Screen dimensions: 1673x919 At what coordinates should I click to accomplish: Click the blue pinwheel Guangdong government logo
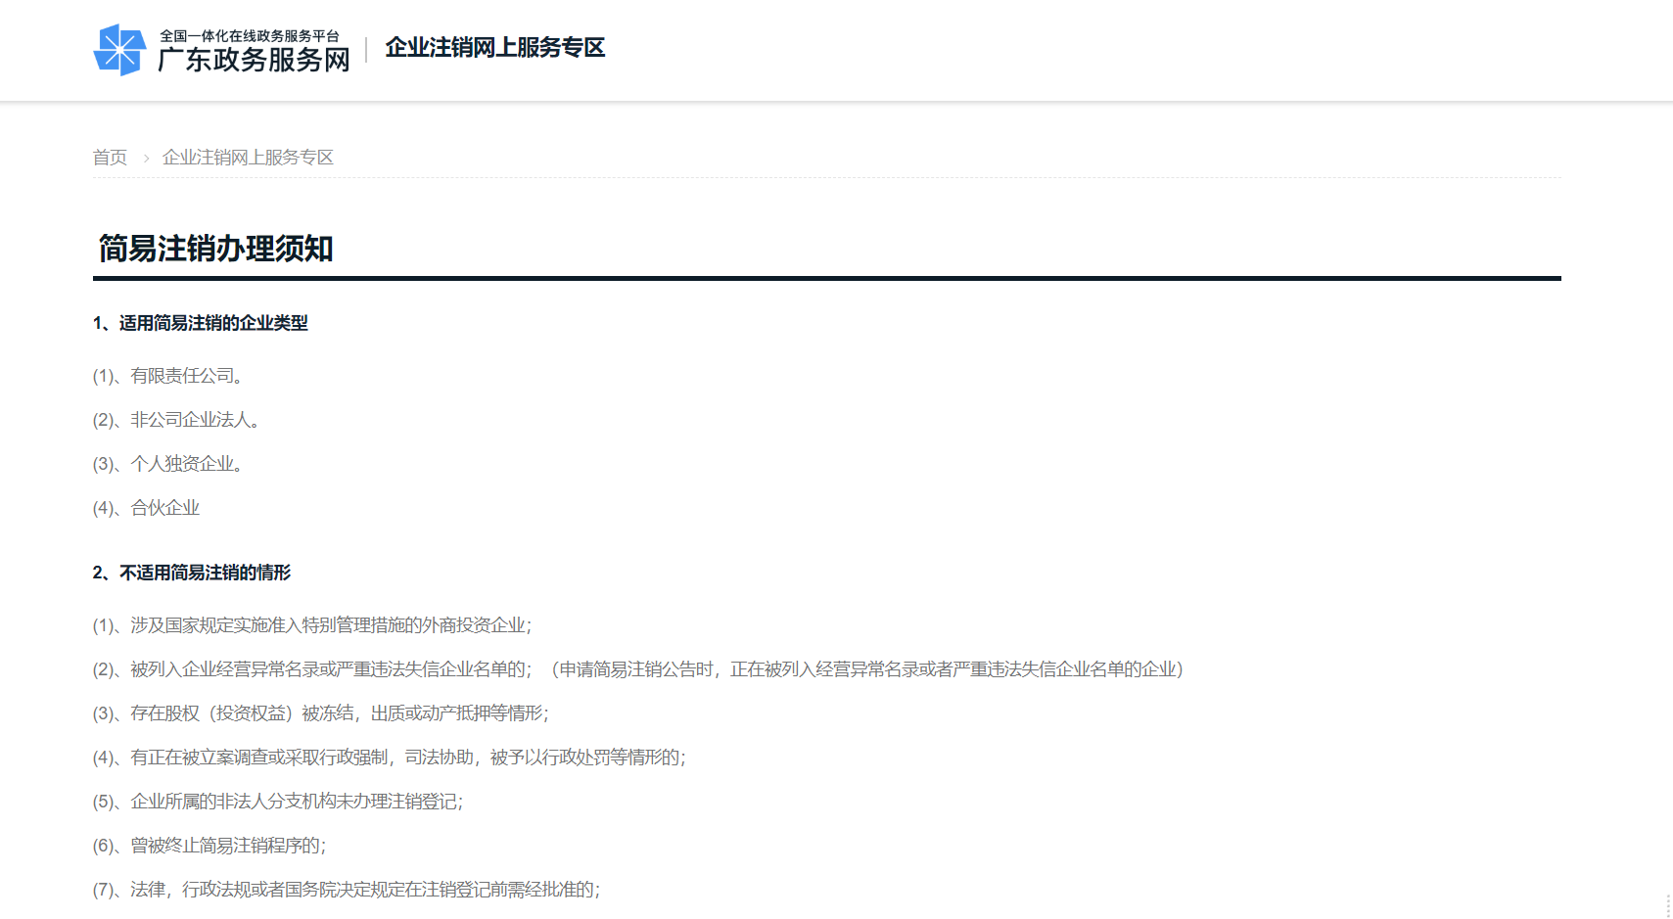(x=119, y=50)
